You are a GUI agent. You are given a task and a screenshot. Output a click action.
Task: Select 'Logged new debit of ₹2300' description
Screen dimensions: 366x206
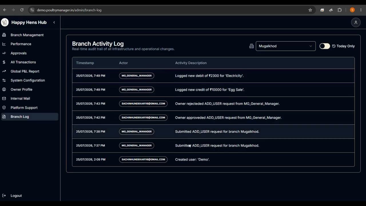tap(209, 76)
